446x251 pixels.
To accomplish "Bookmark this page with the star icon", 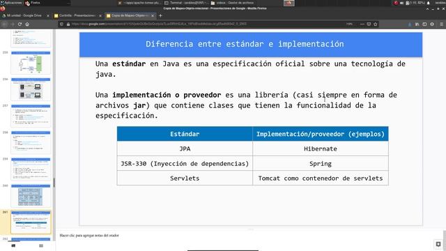I will (376, 24).
